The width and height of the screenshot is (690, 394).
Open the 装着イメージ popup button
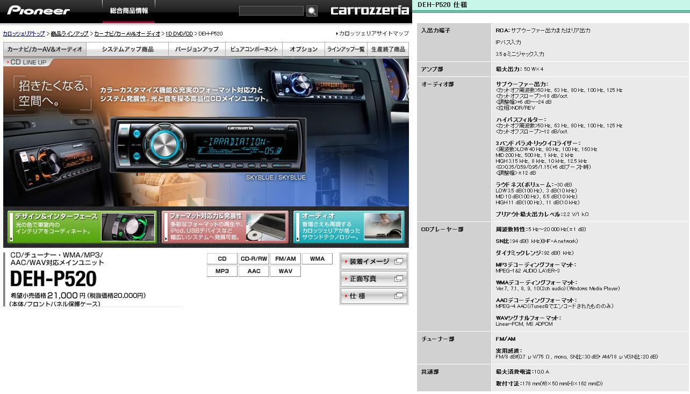[x=373, y=262]
